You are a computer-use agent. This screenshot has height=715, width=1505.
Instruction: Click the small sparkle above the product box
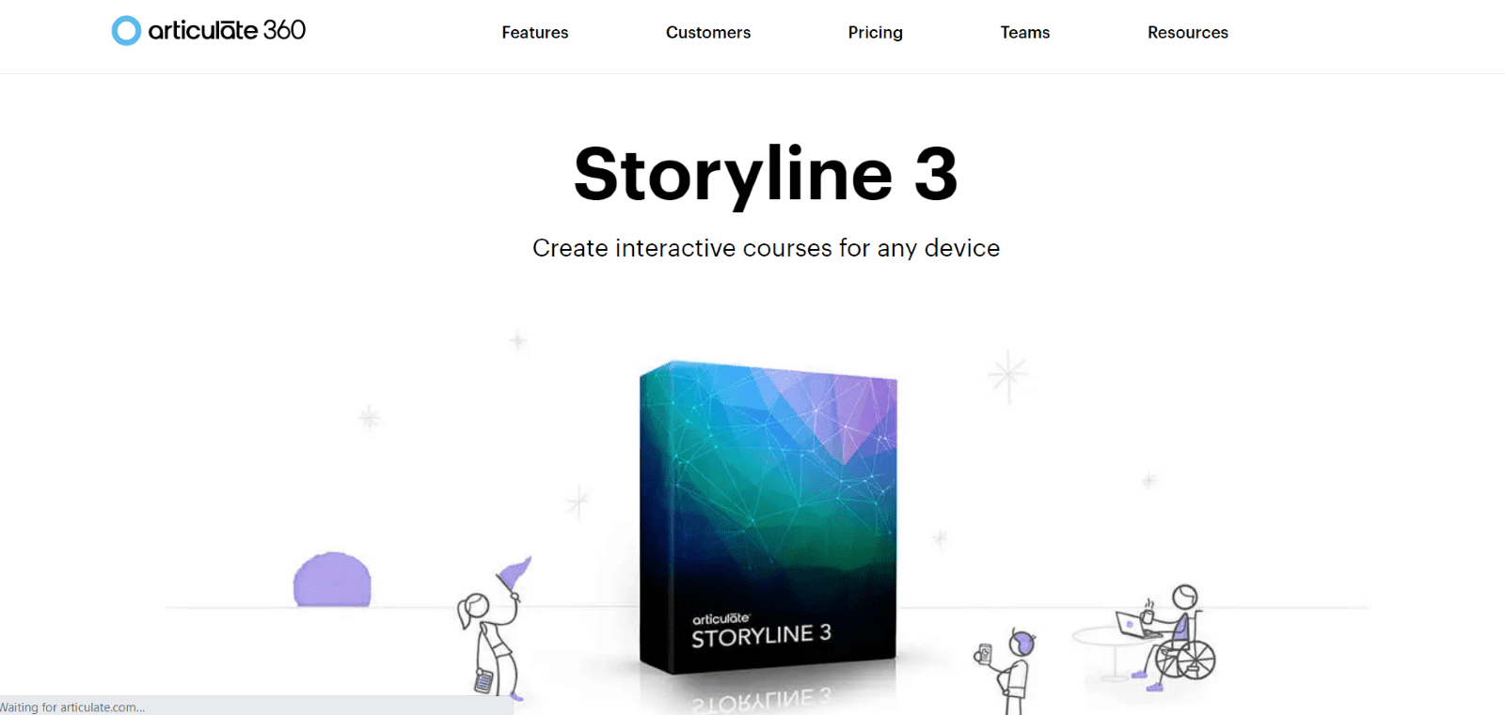click(517, 340)
